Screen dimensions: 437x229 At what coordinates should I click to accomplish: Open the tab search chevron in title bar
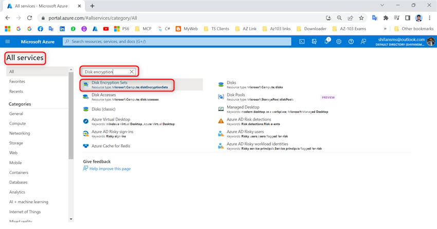pyautogui.click(x=382, y=5)
